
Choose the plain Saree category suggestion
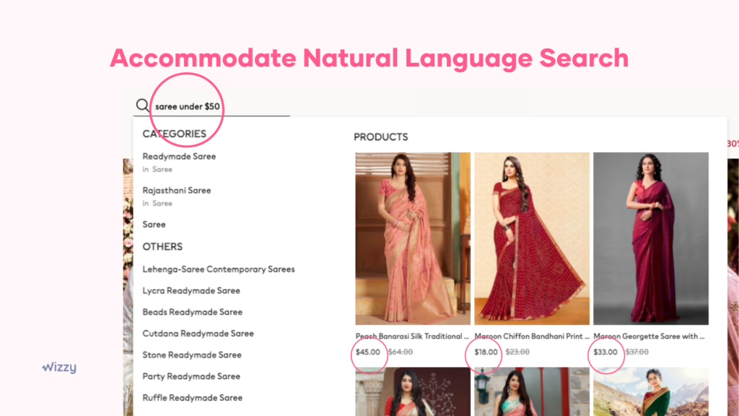point(154,225)
